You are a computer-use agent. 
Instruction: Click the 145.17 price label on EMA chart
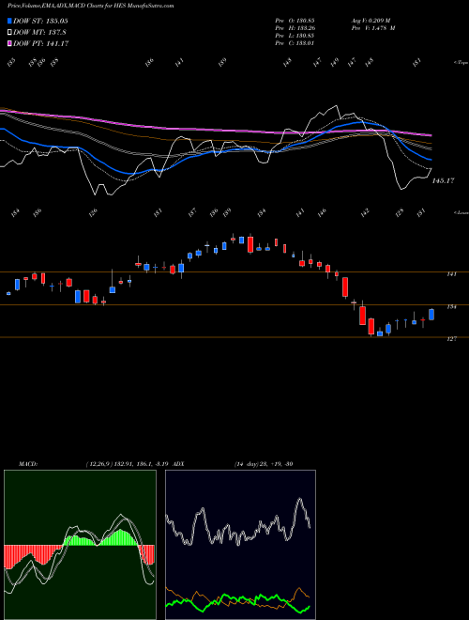[x=444, y=180]
